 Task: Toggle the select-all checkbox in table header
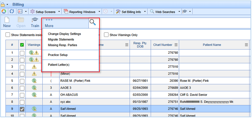point(22,45)
